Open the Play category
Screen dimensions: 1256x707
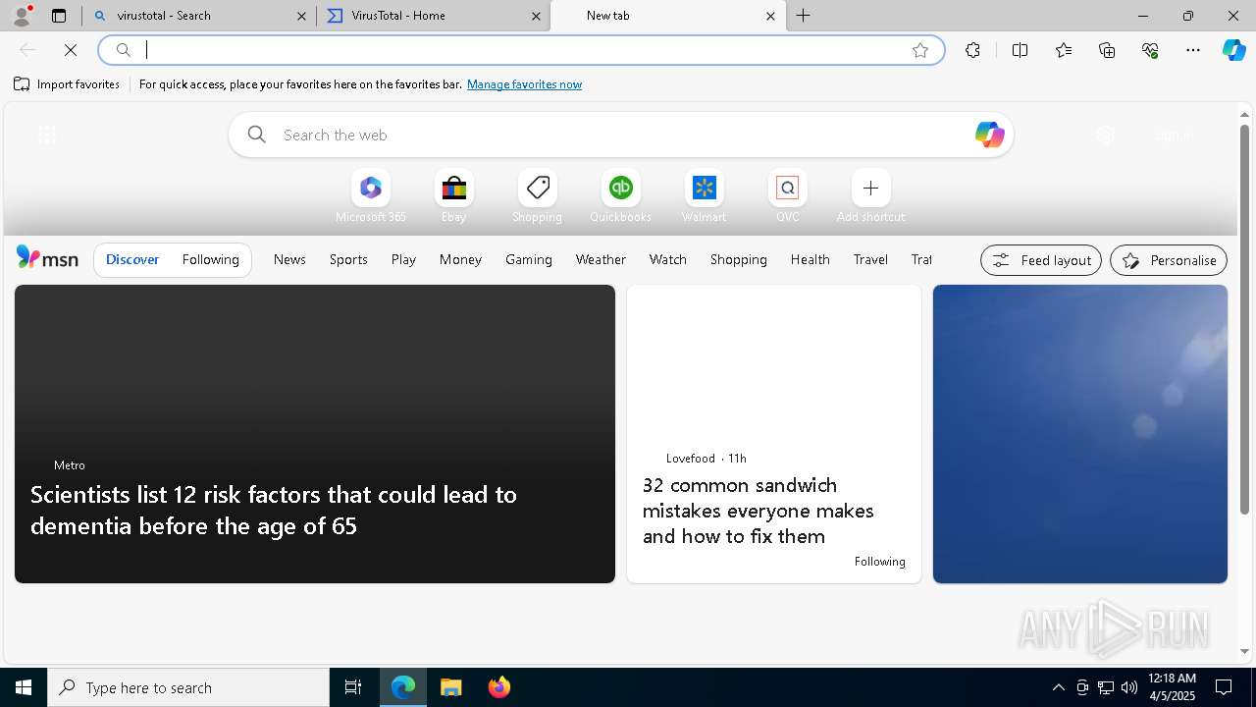coord(403,259)
